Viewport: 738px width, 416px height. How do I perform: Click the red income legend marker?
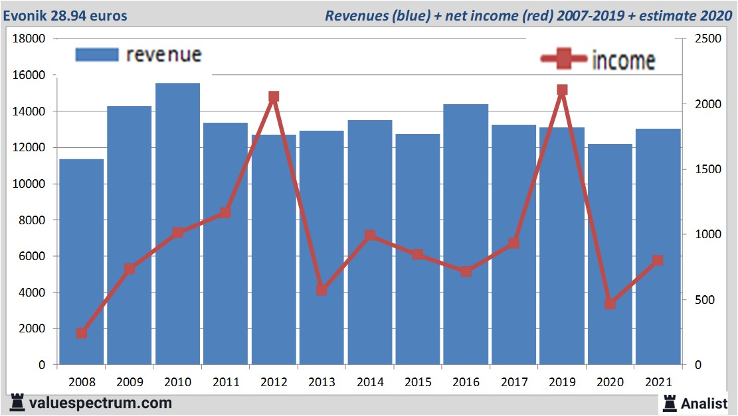[564, 60]
